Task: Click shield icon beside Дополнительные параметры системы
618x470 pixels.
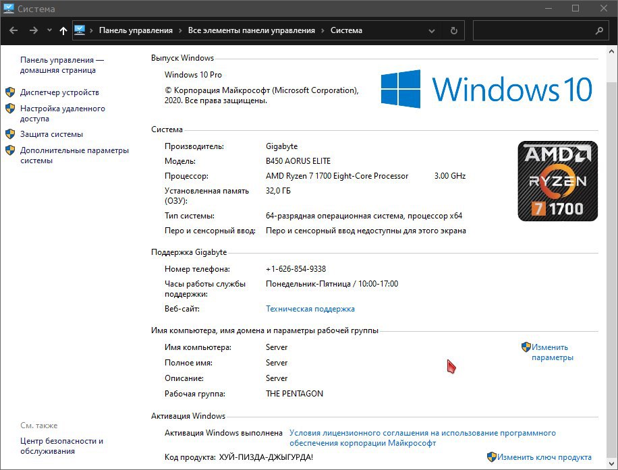Action: point(10,150)
